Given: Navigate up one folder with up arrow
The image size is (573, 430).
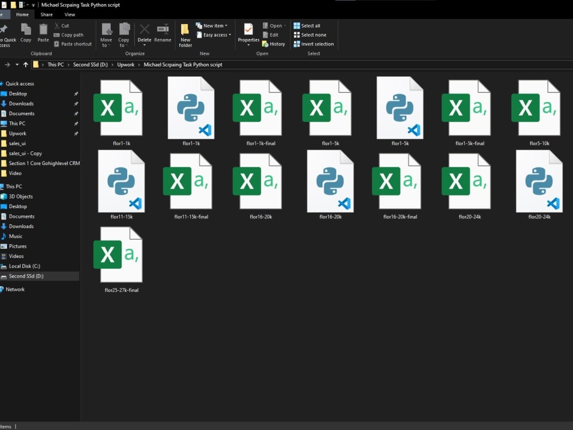Looking at the screenshot, I should point(26,65).
